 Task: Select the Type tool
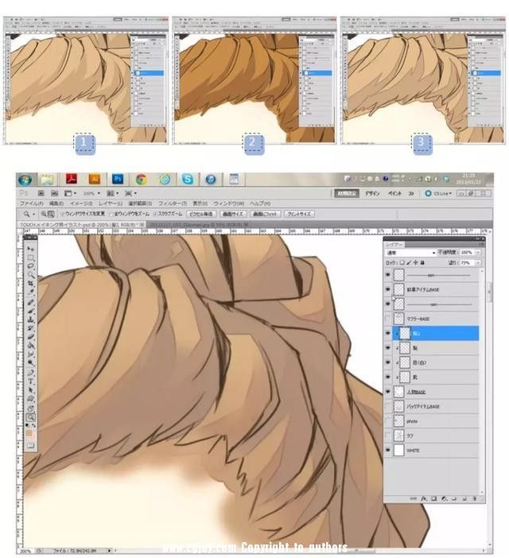[31, 382]
